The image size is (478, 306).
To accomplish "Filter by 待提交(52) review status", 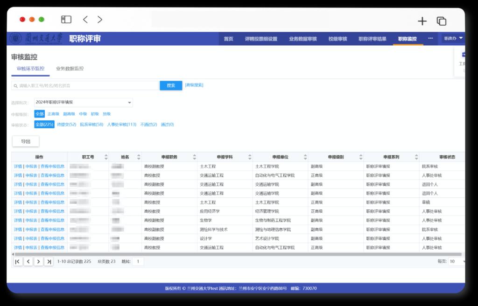I will [x=66, y=125].
